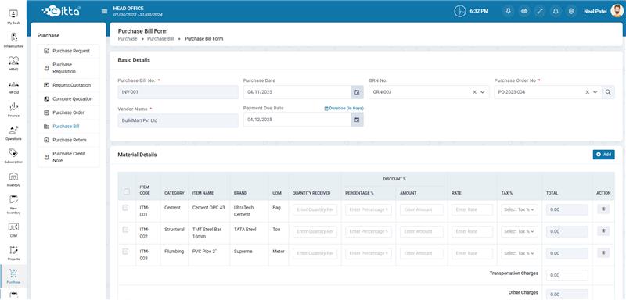Click the pin icon in header
The height and width of the screenshot is (300, 626).
point(508,11)
